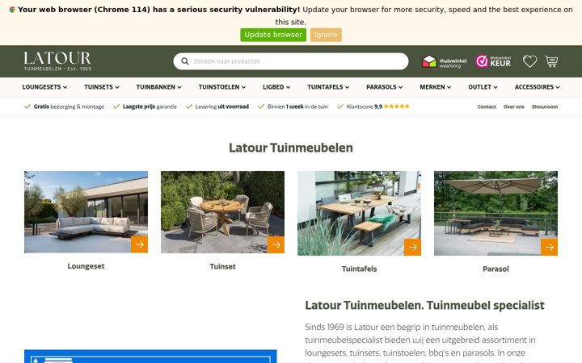582x363 pixels.
Task: Click the Loungeset category label
Action: 86,266
